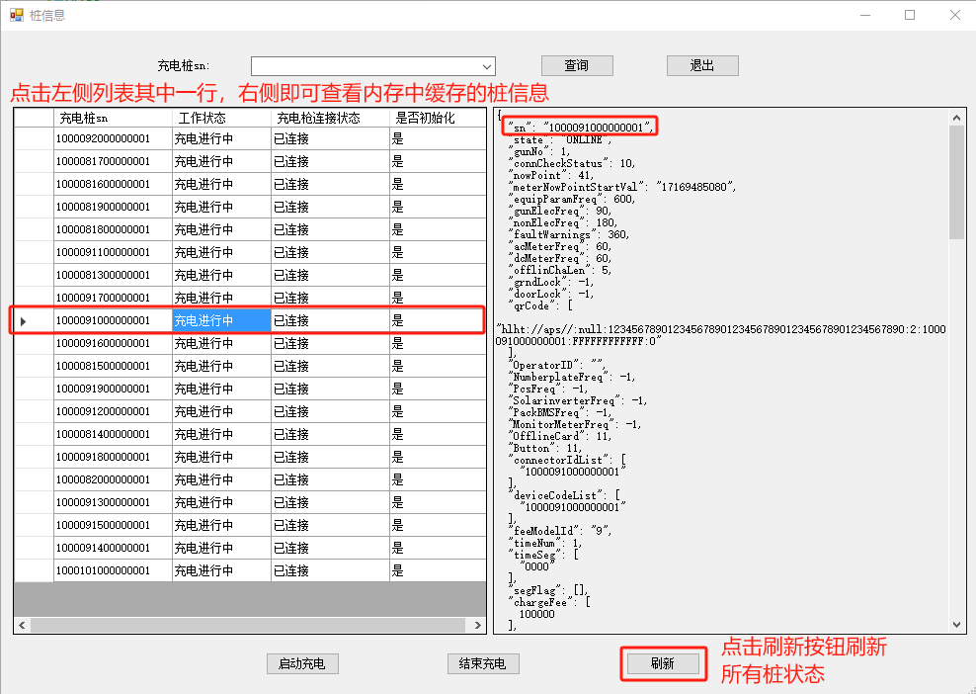Click the grid's horizontal scrollbar left arrow
Image resolution: width=976 pixels, height=694 pixels.
[22, 626]
